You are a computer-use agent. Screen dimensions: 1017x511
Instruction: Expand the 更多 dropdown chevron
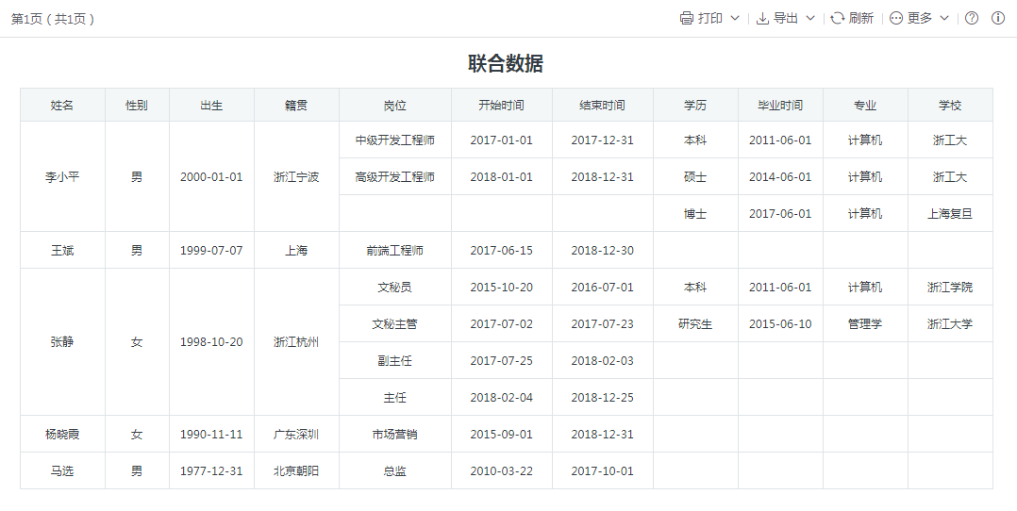(x=944, y=19)
